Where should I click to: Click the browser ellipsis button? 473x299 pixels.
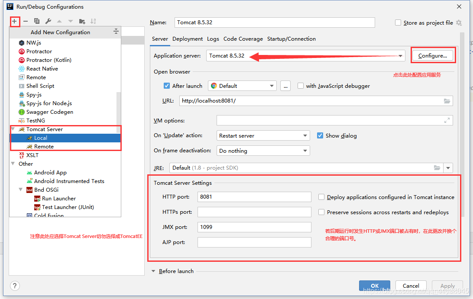tap(285, 86)
